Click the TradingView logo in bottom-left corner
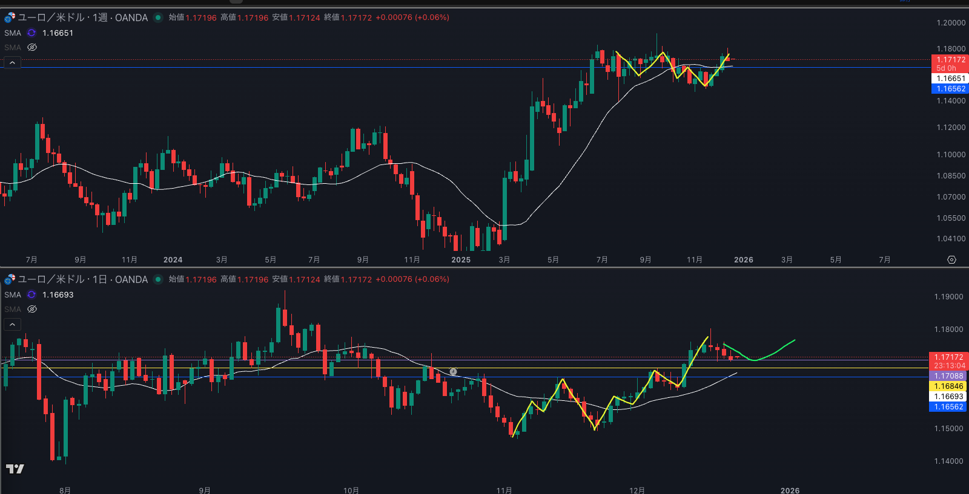 pyautogui.click(x=15, y=469)
